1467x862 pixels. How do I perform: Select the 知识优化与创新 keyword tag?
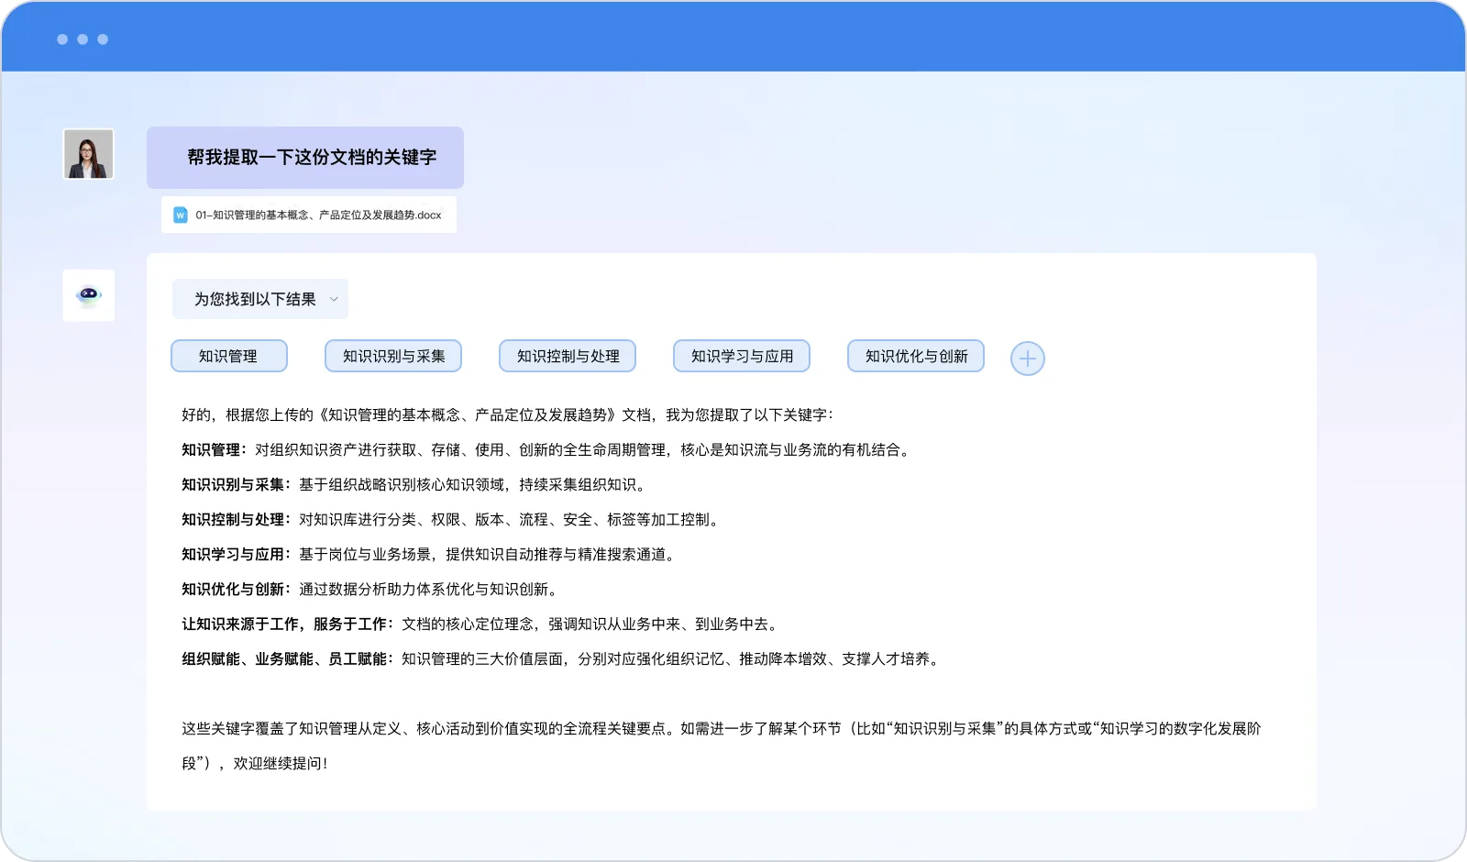tap(916, 356)
